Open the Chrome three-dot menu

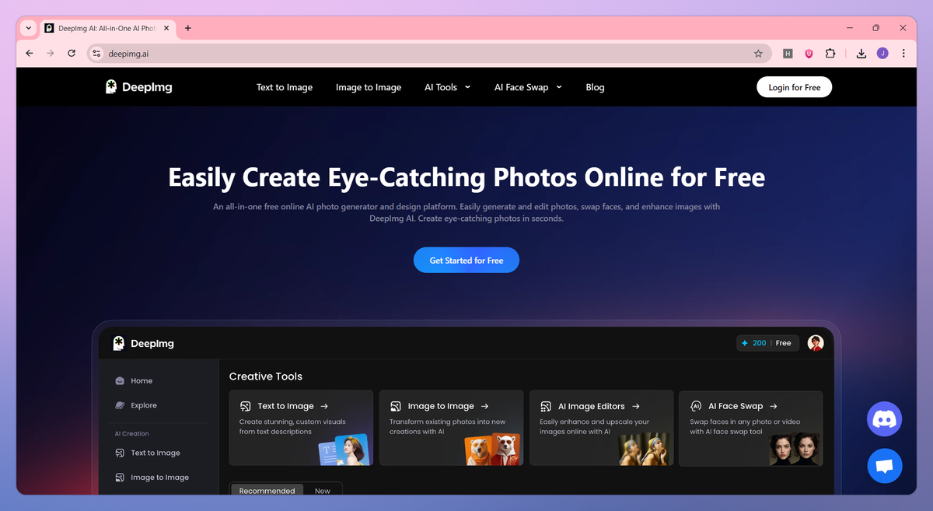pyautogui.click(x=903, y=54)
